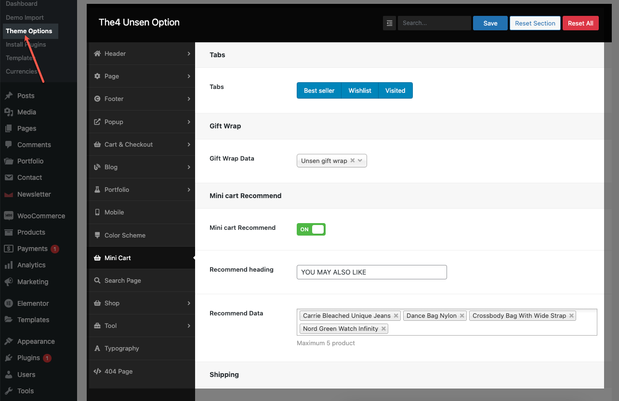
Task: Click the Elementor logo icon
Action: [x=9, y=303]
